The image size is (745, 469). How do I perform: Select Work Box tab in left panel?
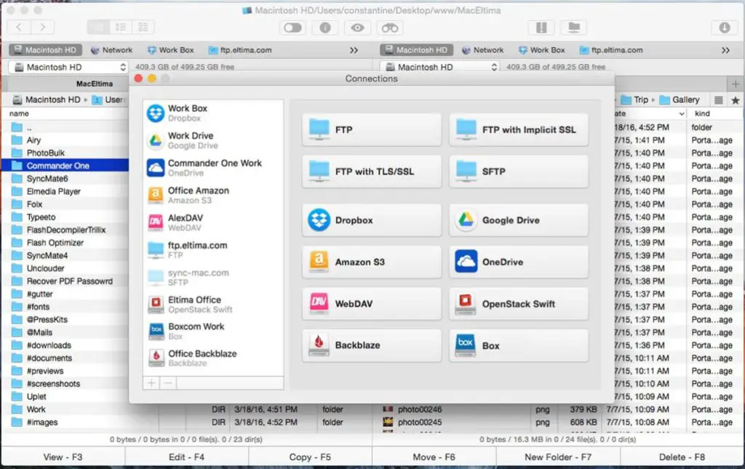point(170,50)
